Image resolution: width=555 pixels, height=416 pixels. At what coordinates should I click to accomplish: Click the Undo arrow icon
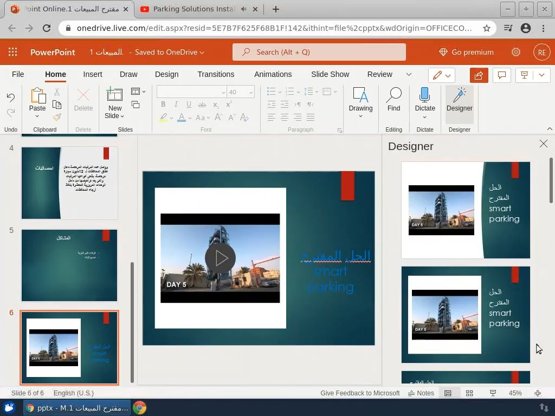click(11, 97)
